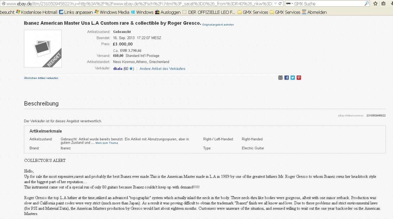Share listing via email icon
Viewport: 393px width, 219px height.
coord(280,78)
